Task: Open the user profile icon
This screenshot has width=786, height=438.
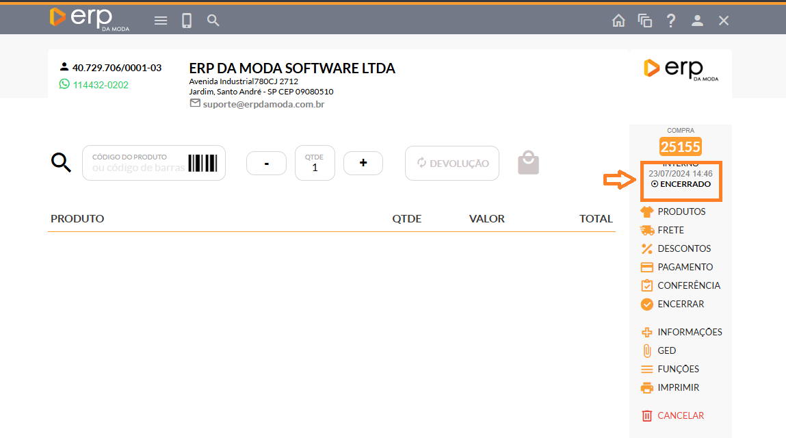Action: pyautogui.click(x=697, y=21)
